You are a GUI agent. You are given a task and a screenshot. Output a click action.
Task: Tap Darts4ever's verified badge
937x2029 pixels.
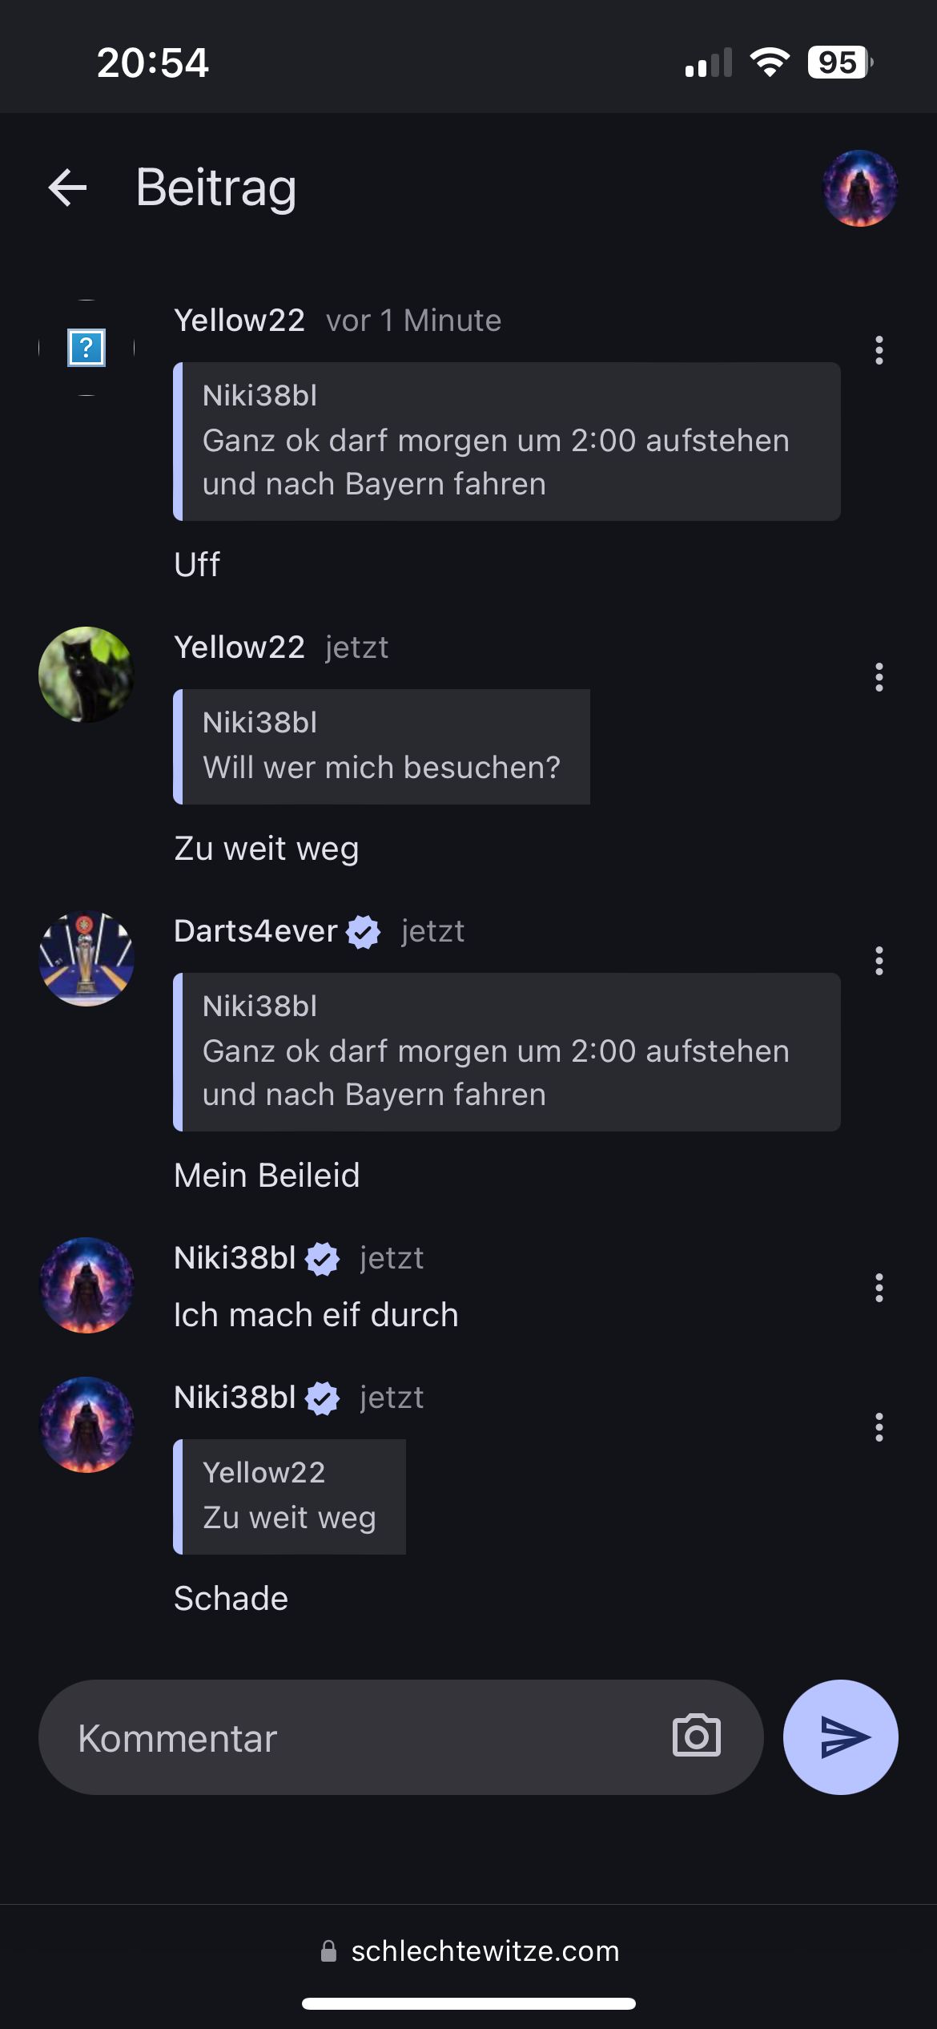[x=364, y=932]
